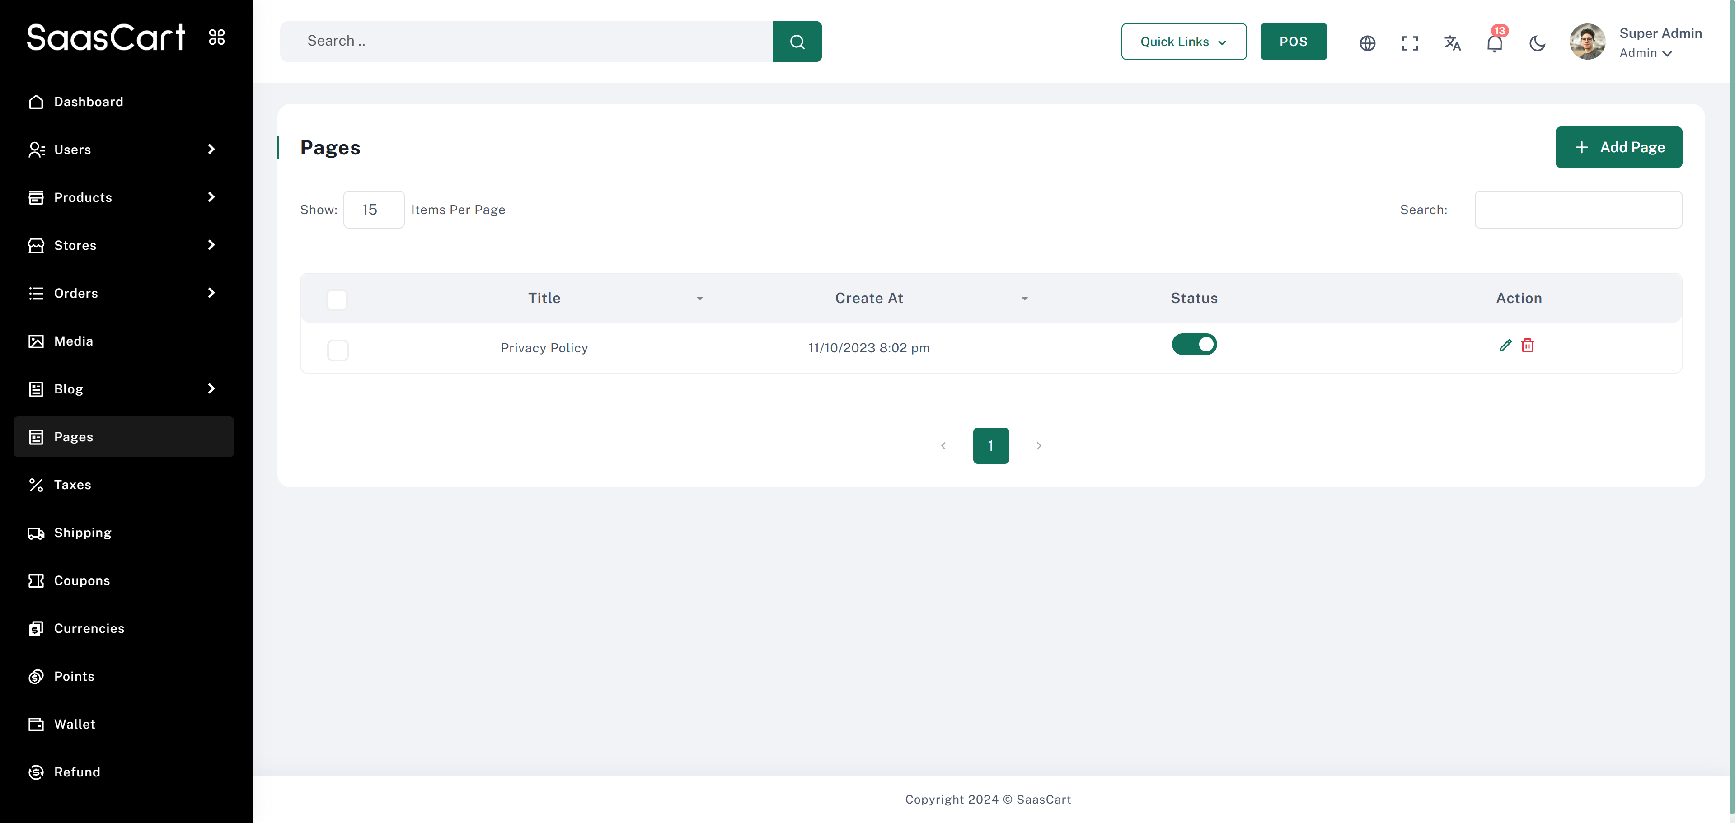1735x823 pixels.
Task: Open the Coupons sidebar item
Action: click(81, 580)
